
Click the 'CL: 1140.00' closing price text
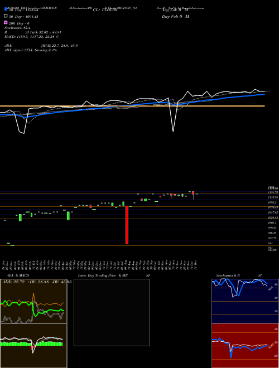click(105, 10)
